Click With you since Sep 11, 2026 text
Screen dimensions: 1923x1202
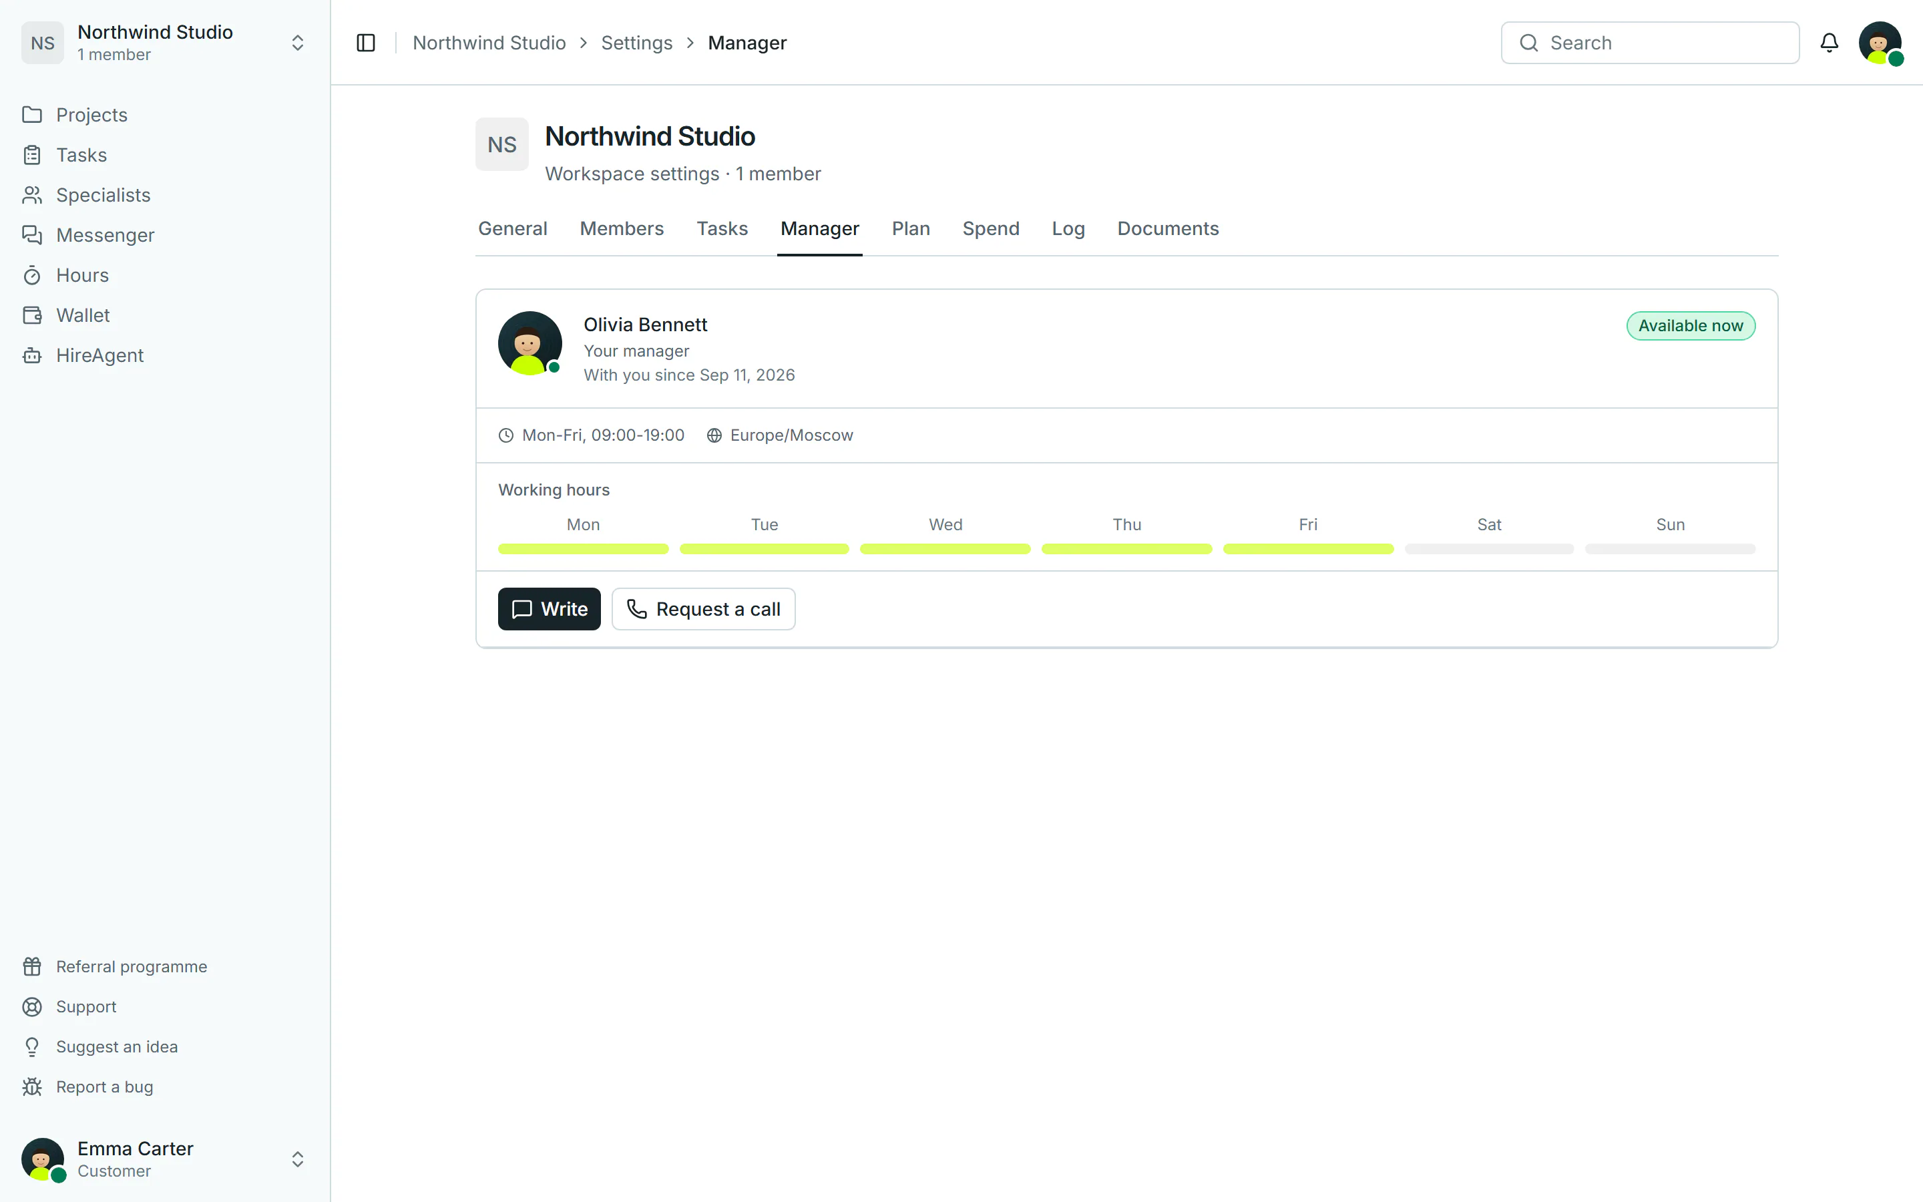coord(689,375)
